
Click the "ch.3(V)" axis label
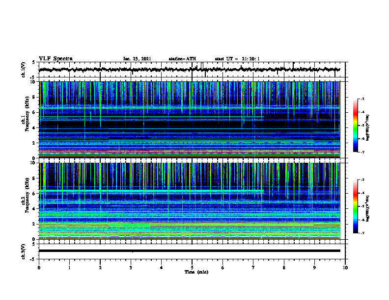point(24,251)
